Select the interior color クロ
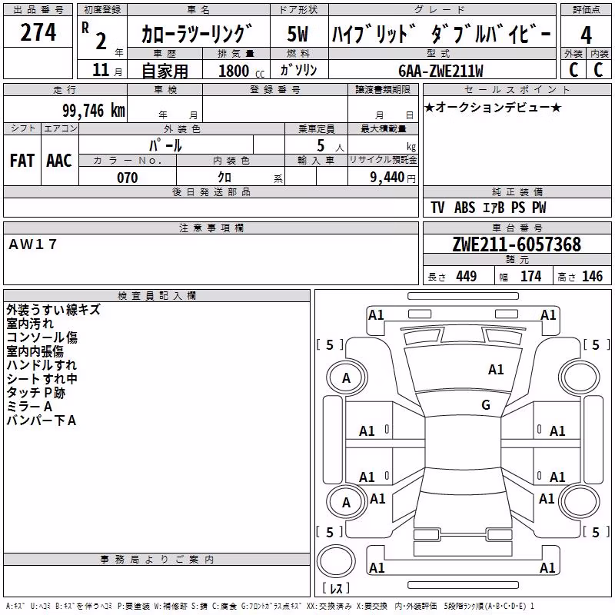615x615 pixels. coord(224,178)
